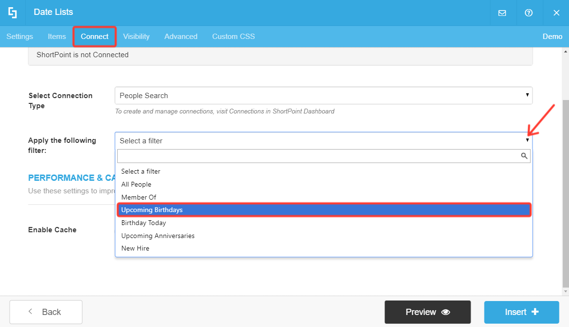Close the Date Lists dialog
Viewport: 569px width, 327px height.
[557, 13]
